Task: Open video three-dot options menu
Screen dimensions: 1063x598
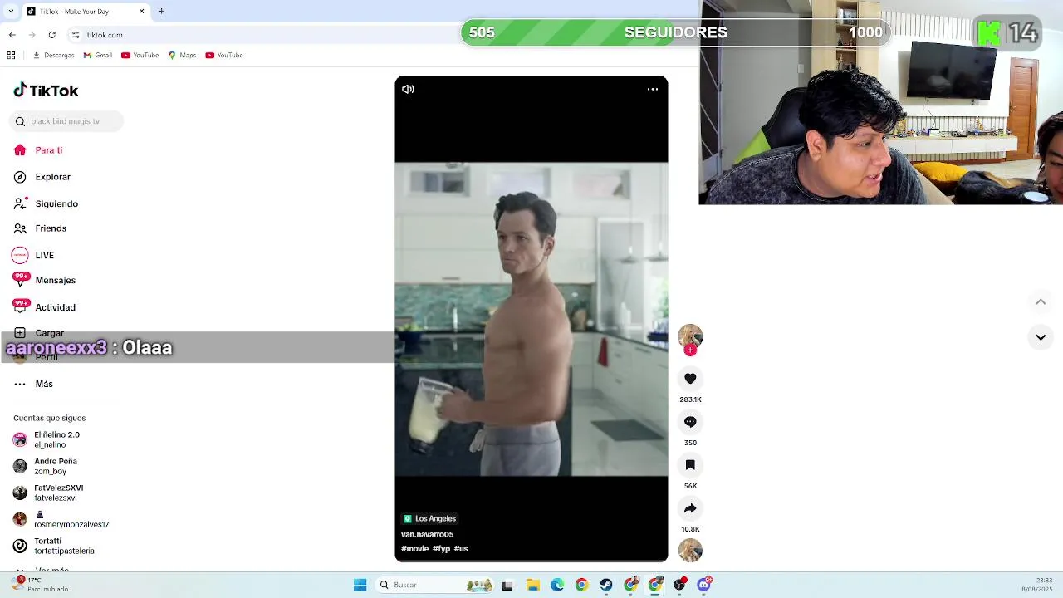Action: click(653, 89)
